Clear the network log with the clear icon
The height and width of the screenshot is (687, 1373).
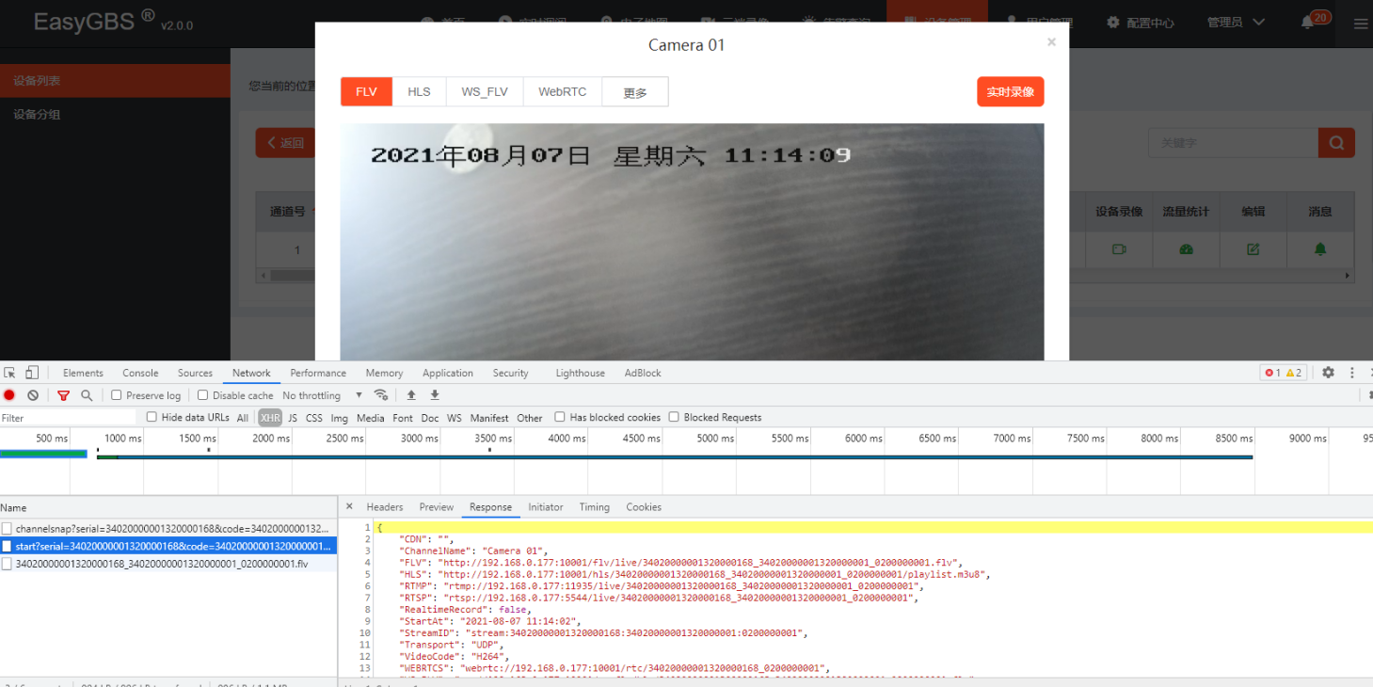click(x=33, y=395)
